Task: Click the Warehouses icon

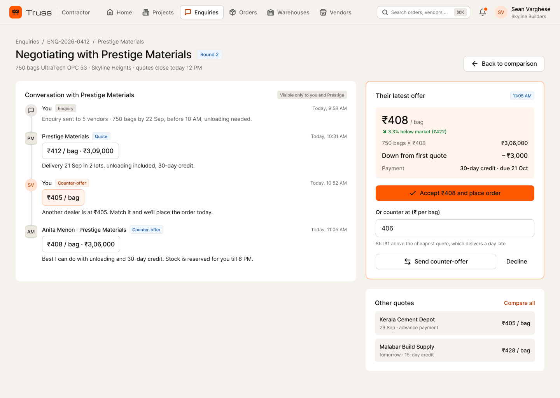Action: point(271,12)
